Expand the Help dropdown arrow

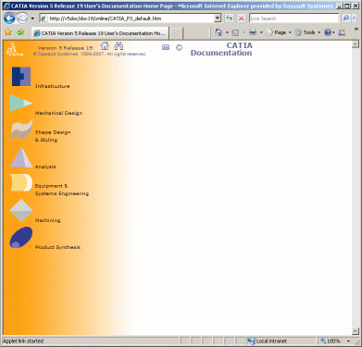click(333, 32)
